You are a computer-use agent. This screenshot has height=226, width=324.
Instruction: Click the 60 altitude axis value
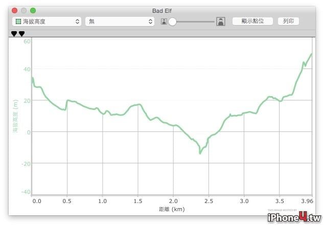coord(27,41)
